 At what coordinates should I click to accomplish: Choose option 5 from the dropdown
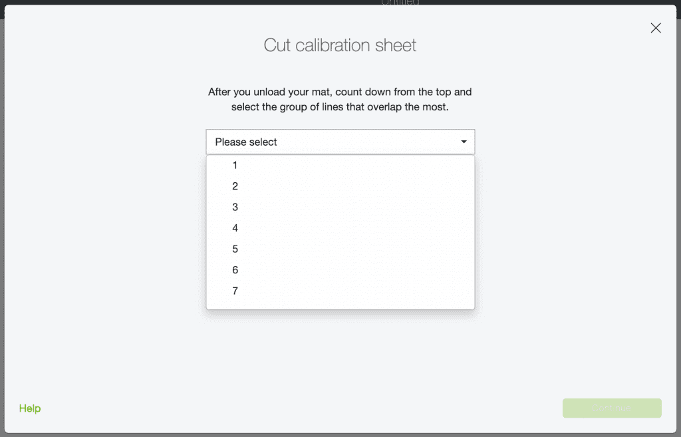235,249
